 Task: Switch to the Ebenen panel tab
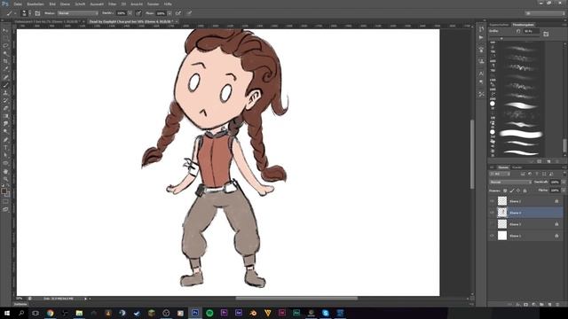pos(503,167)
